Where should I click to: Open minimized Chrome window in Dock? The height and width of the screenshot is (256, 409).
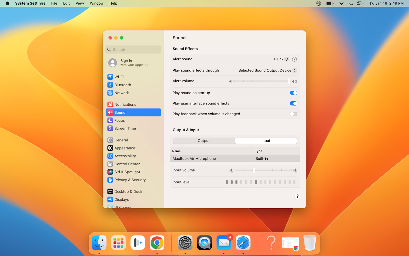click(x=290, y=243)
